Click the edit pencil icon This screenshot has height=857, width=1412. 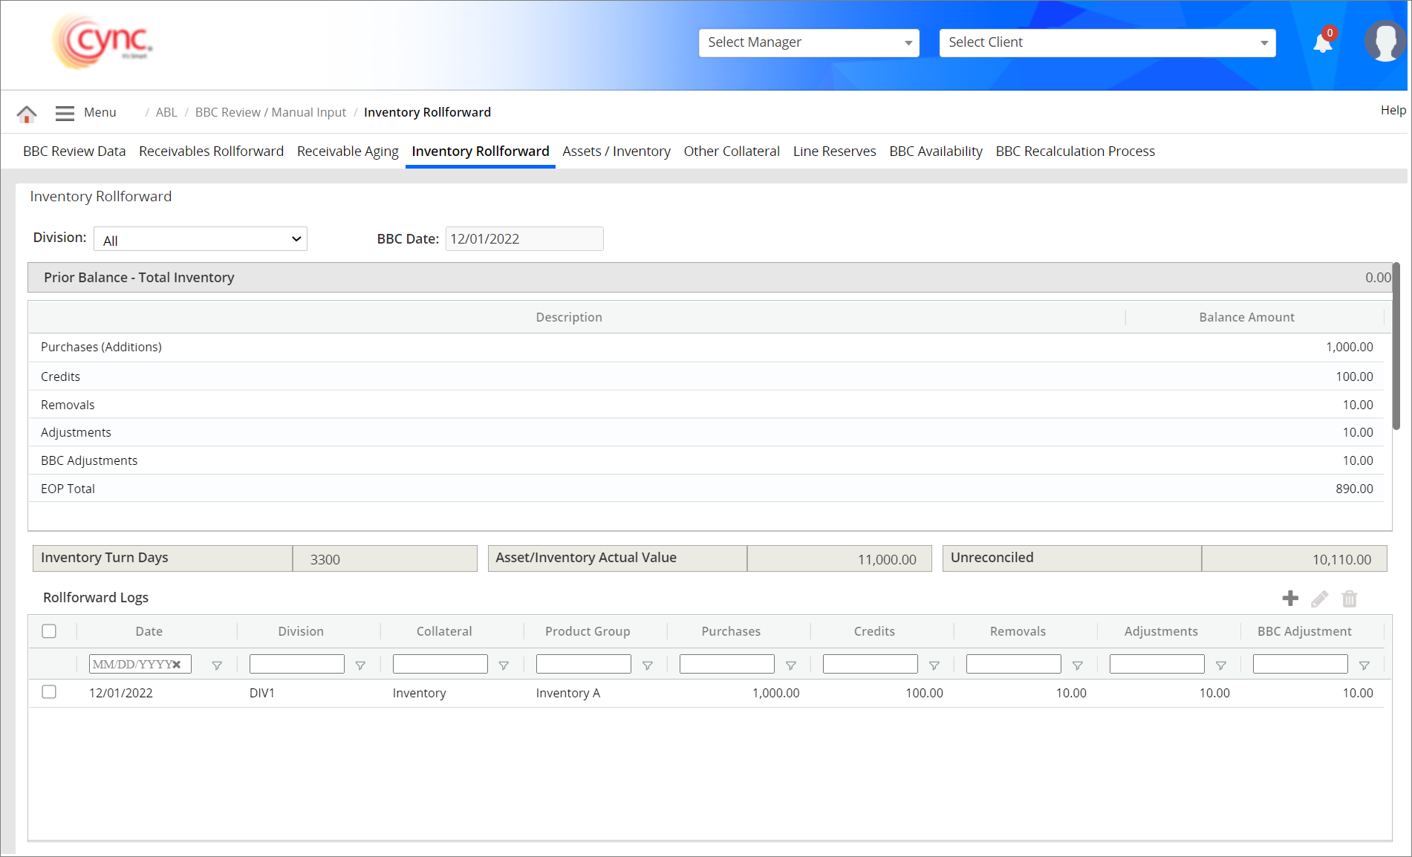(x=1320, y=599)
